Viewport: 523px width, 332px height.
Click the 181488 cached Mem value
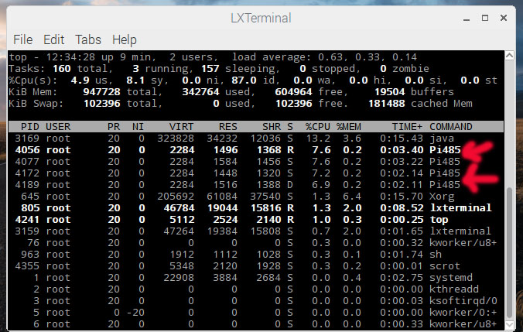pyautogui.click(x=386, y=104)
